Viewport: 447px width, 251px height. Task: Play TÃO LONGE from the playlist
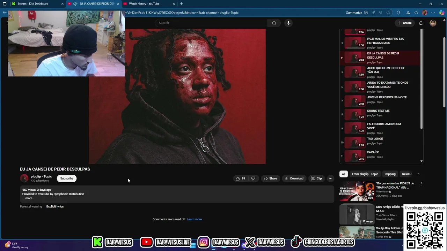click(x=381, y=142)
